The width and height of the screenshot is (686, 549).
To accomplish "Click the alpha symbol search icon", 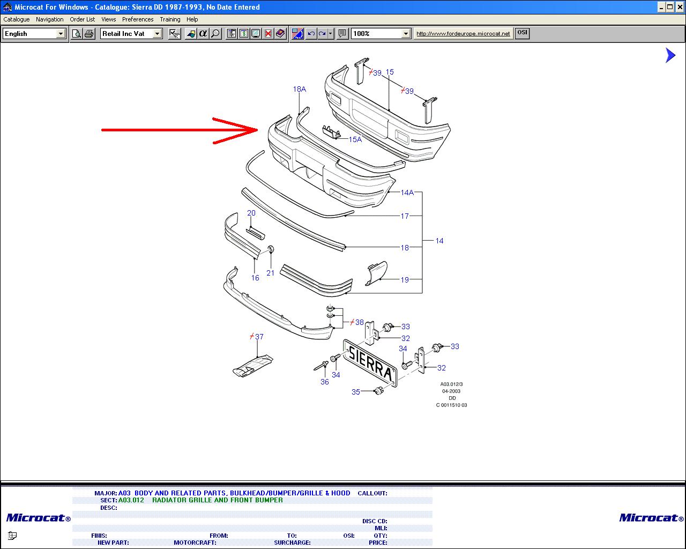I will [x=203, y=34].
